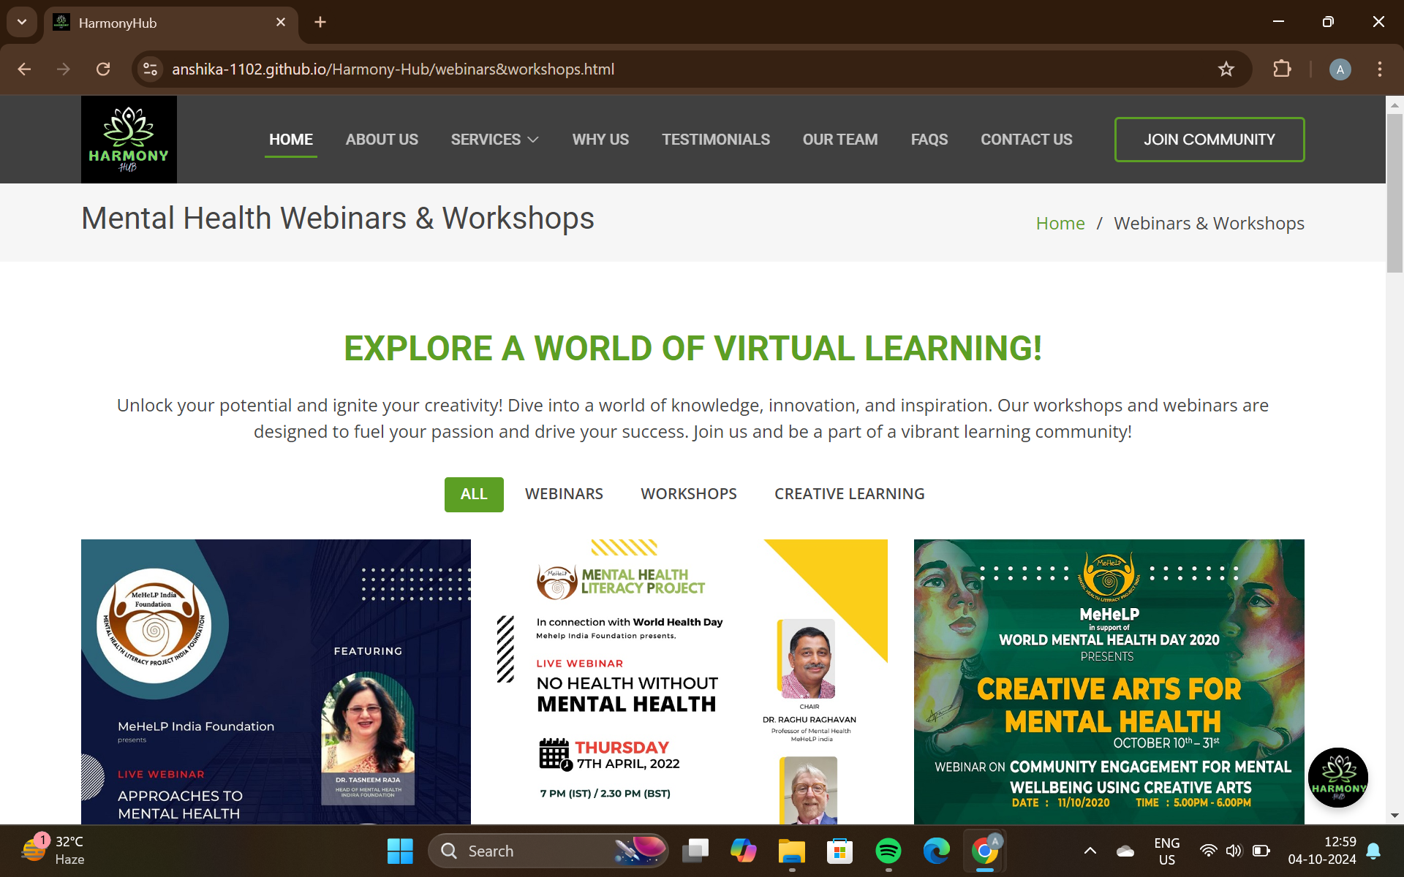Expand the Services dropdown menu

[494, 140]
